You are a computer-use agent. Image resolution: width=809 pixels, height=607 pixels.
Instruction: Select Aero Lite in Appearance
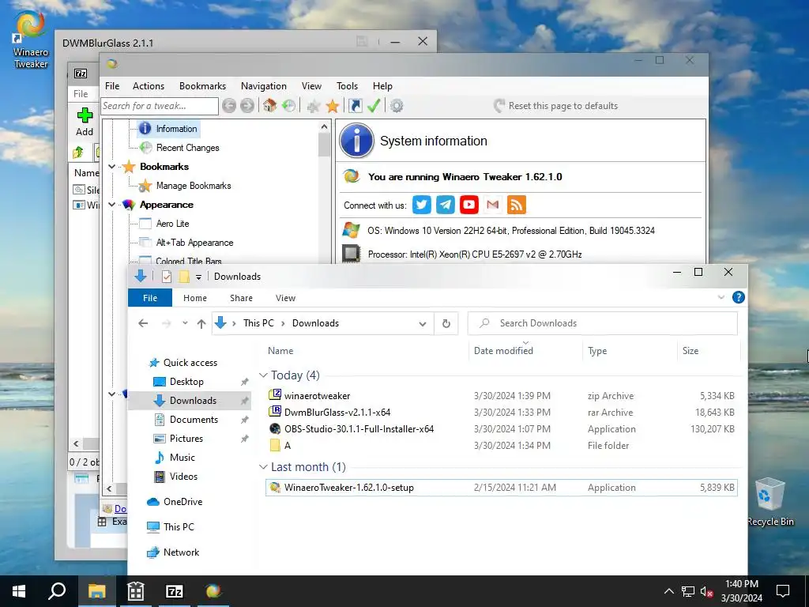(x=172, y=224)
